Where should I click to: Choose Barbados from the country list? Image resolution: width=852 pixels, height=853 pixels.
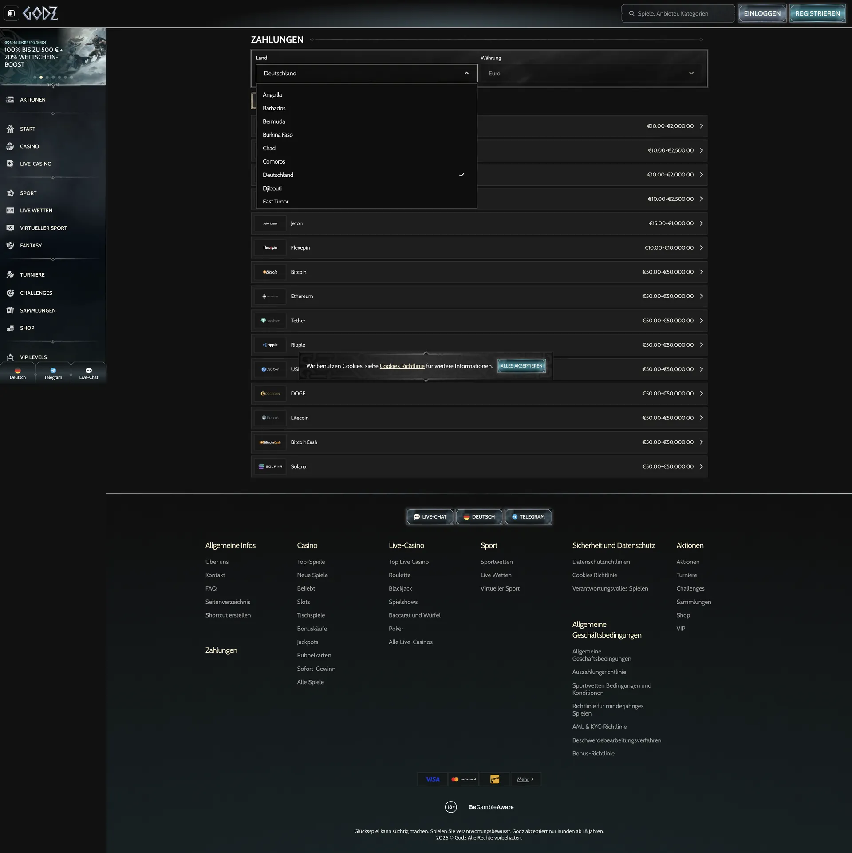367,108
